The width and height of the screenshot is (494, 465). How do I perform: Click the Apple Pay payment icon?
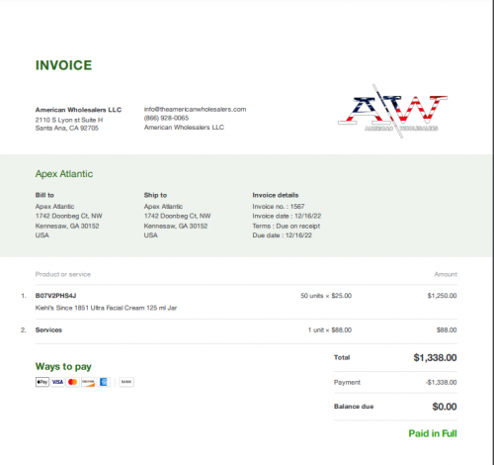coord(42,382)
